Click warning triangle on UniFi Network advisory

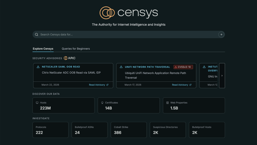(x=121, y=67)
